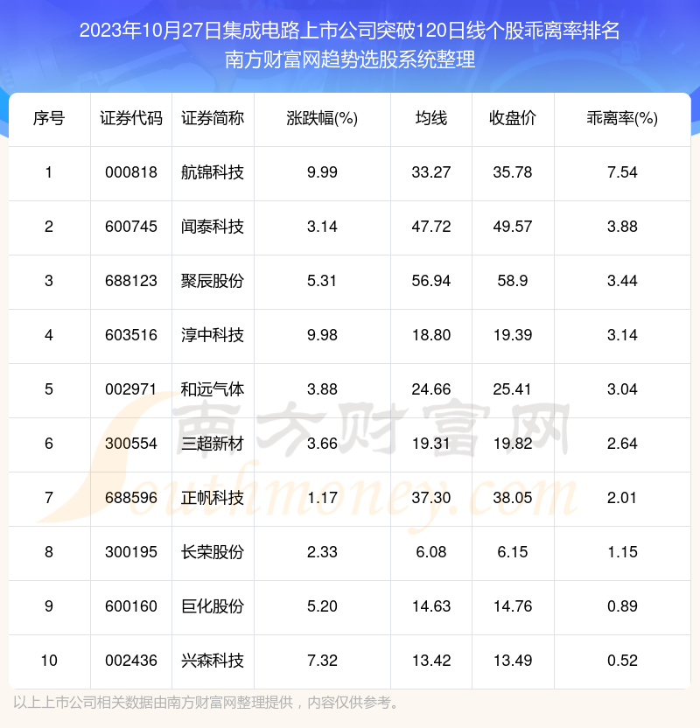Click closing price 35.78
Viewport: 700px width, 728px height.
[x=513, y=172]
